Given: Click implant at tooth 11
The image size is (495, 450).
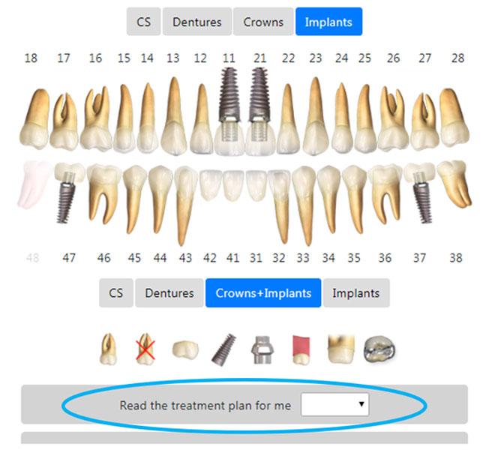Looking at the screenshot, I should pyautogui.click(x=229, y=111).
